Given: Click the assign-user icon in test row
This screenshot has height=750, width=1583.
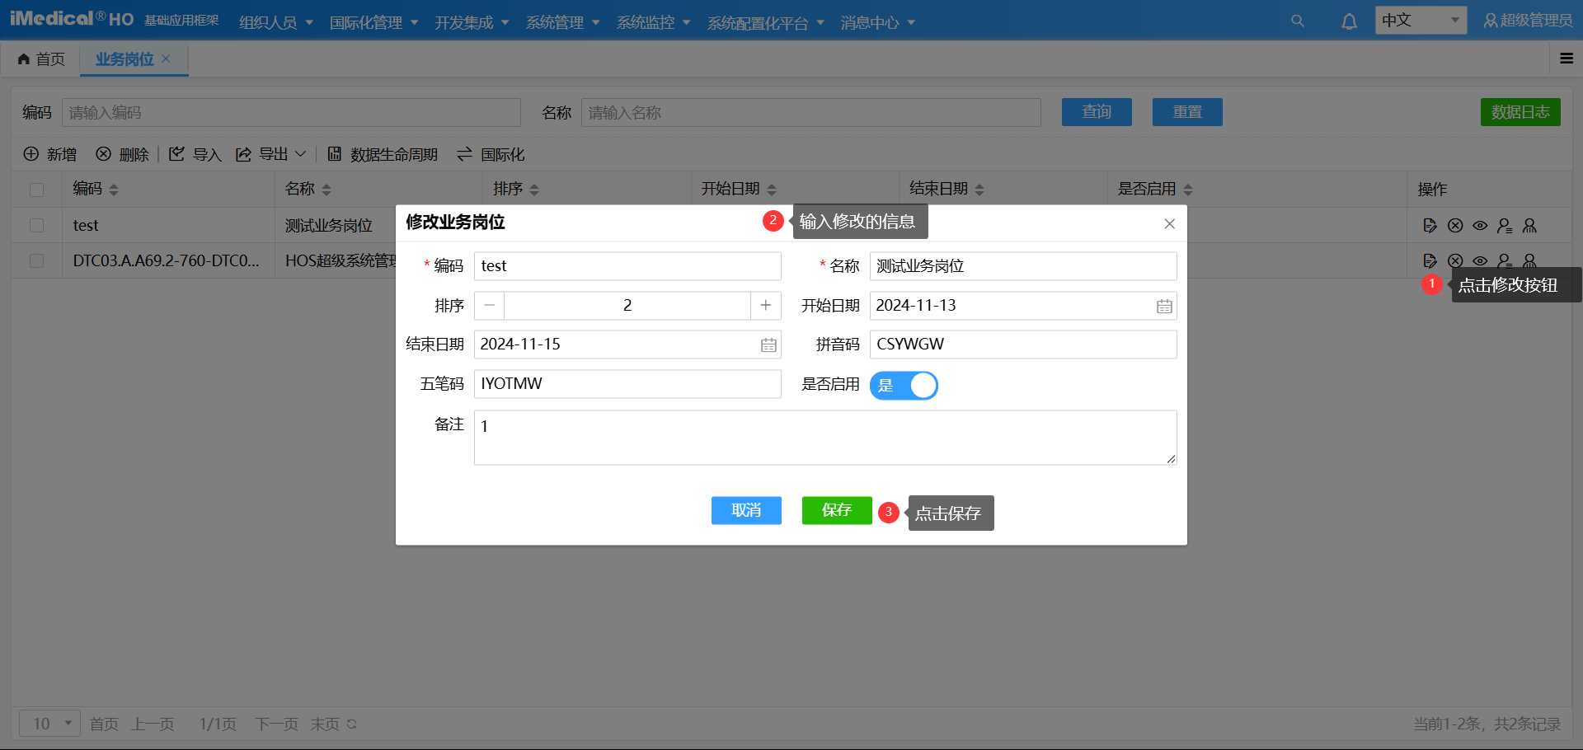Looking at the screenshot, I should [x=1505, y=225].
